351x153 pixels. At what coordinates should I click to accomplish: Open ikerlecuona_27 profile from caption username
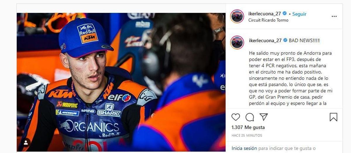click(264, 41)
